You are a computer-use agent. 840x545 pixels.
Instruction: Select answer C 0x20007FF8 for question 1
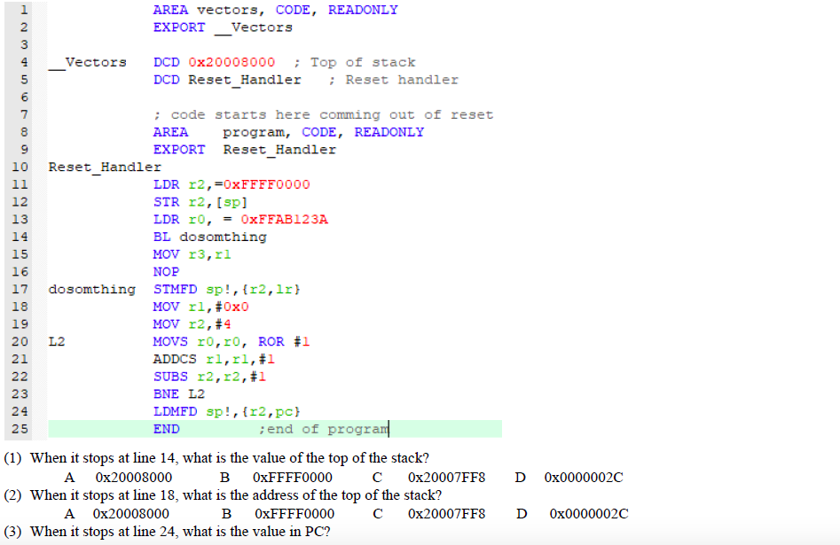click(446, 477)
